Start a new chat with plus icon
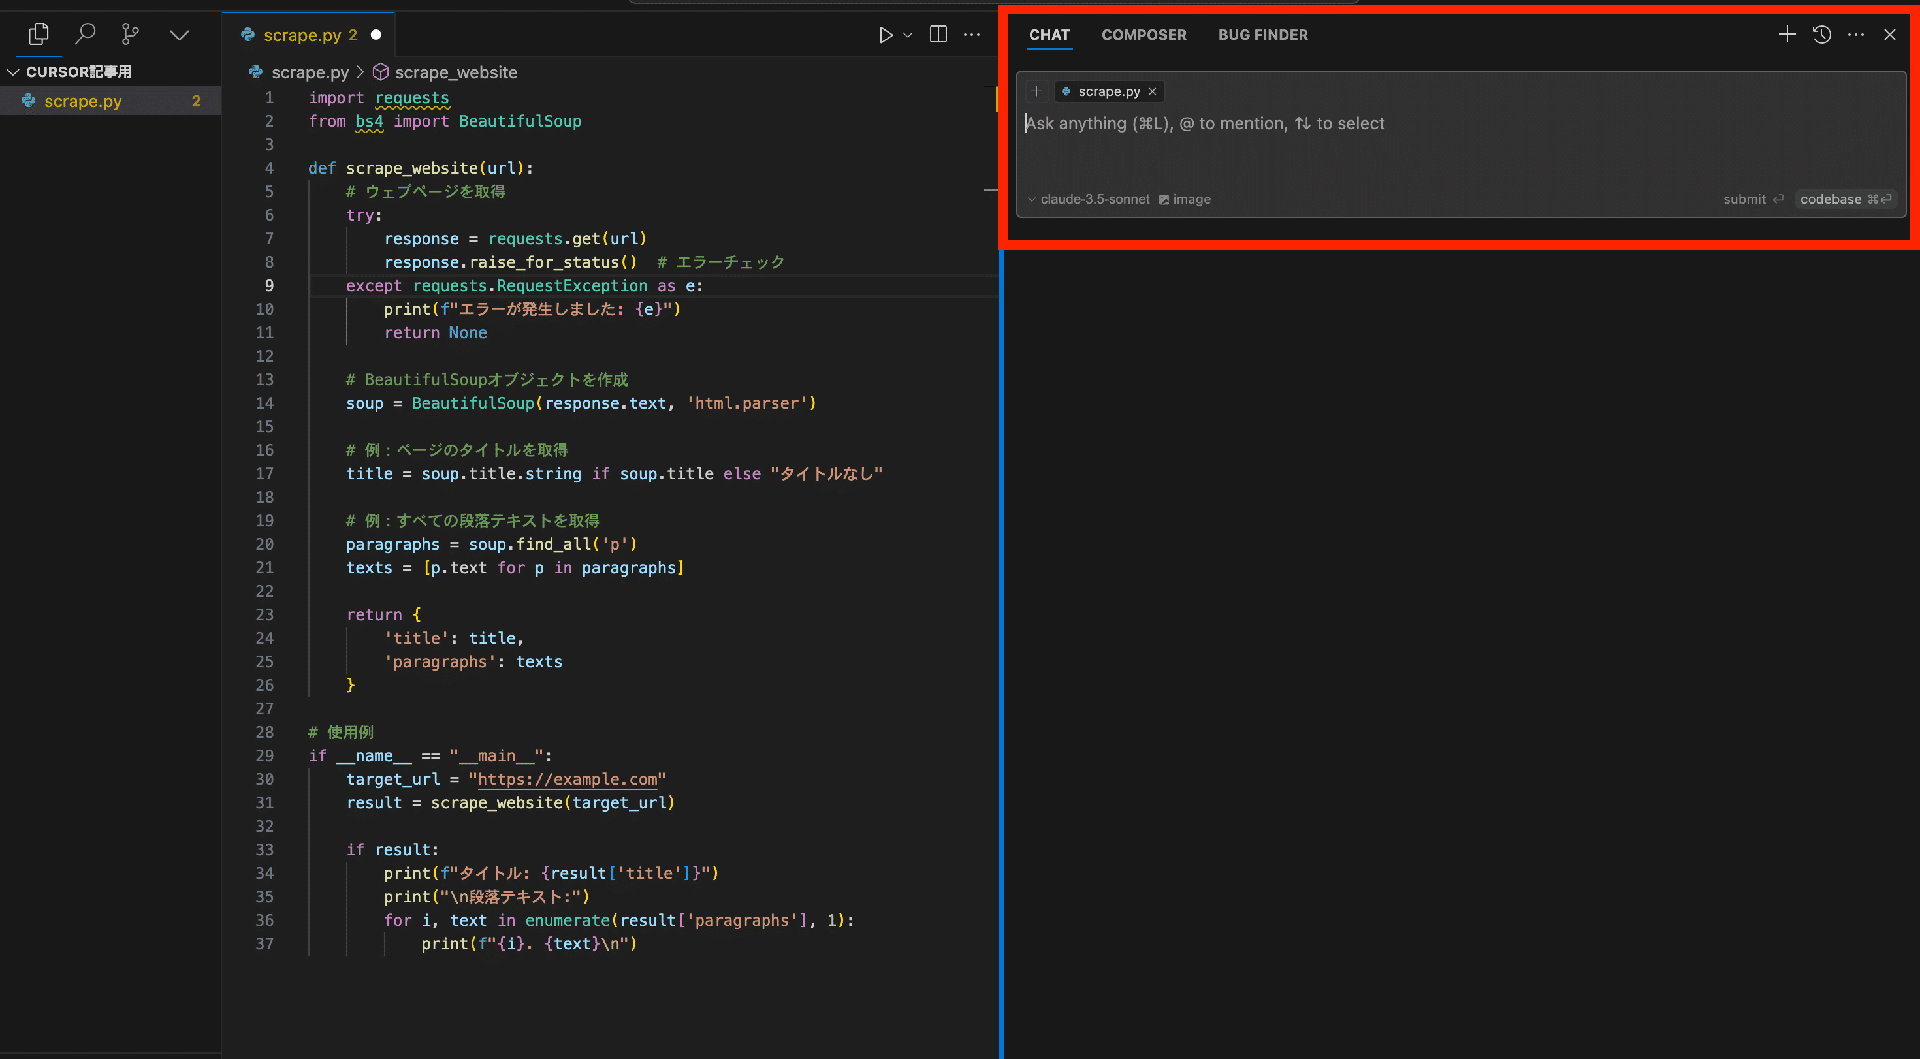1920x1059 pixels. [x=1787, y=35]
